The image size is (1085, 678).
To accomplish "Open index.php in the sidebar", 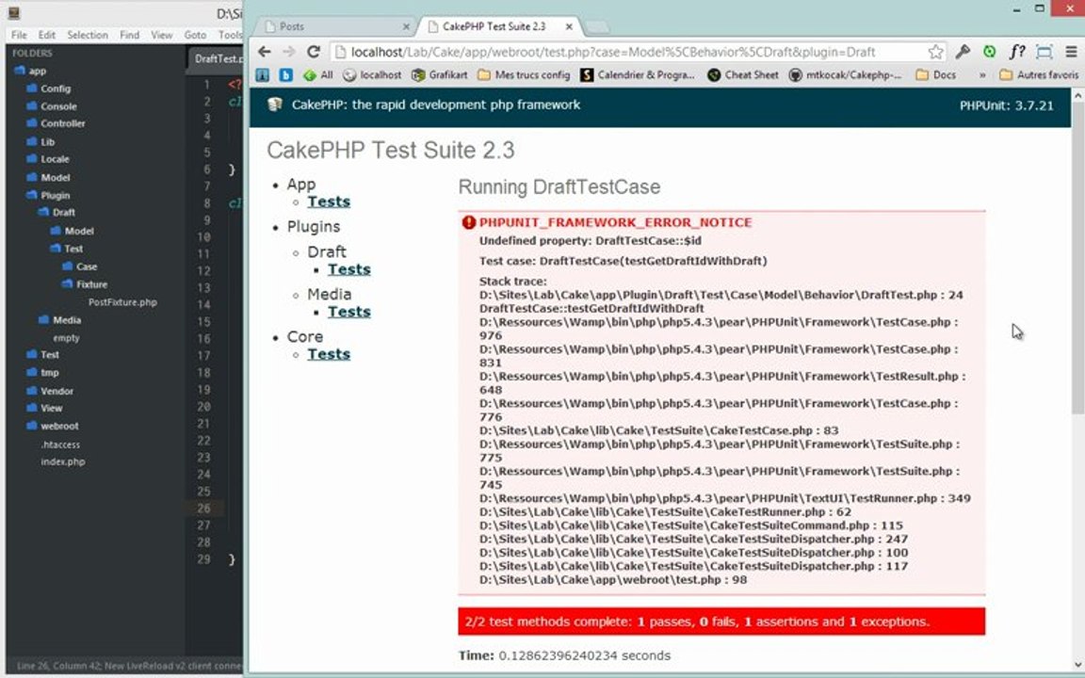I will tap(63, 461).
